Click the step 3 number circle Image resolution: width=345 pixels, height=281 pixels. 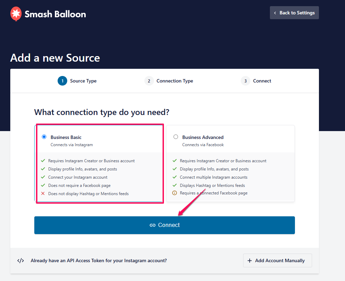click(x=245, y=81)
